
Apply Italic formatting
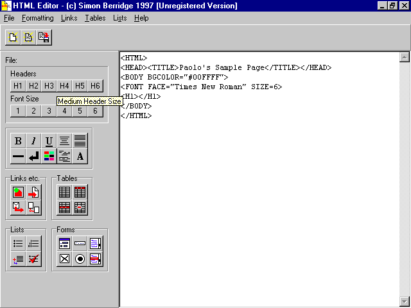coord(33,141)
